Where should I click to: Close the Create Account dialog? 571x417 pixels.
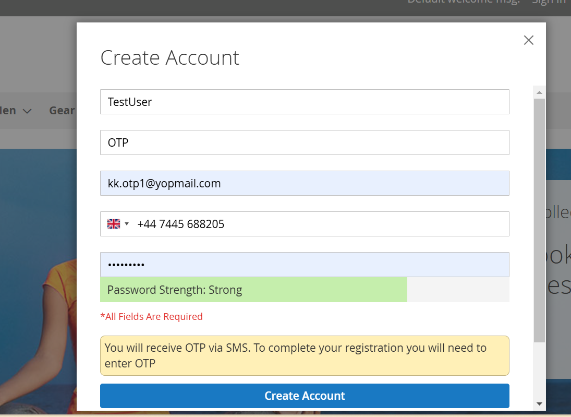pos(528,40)
